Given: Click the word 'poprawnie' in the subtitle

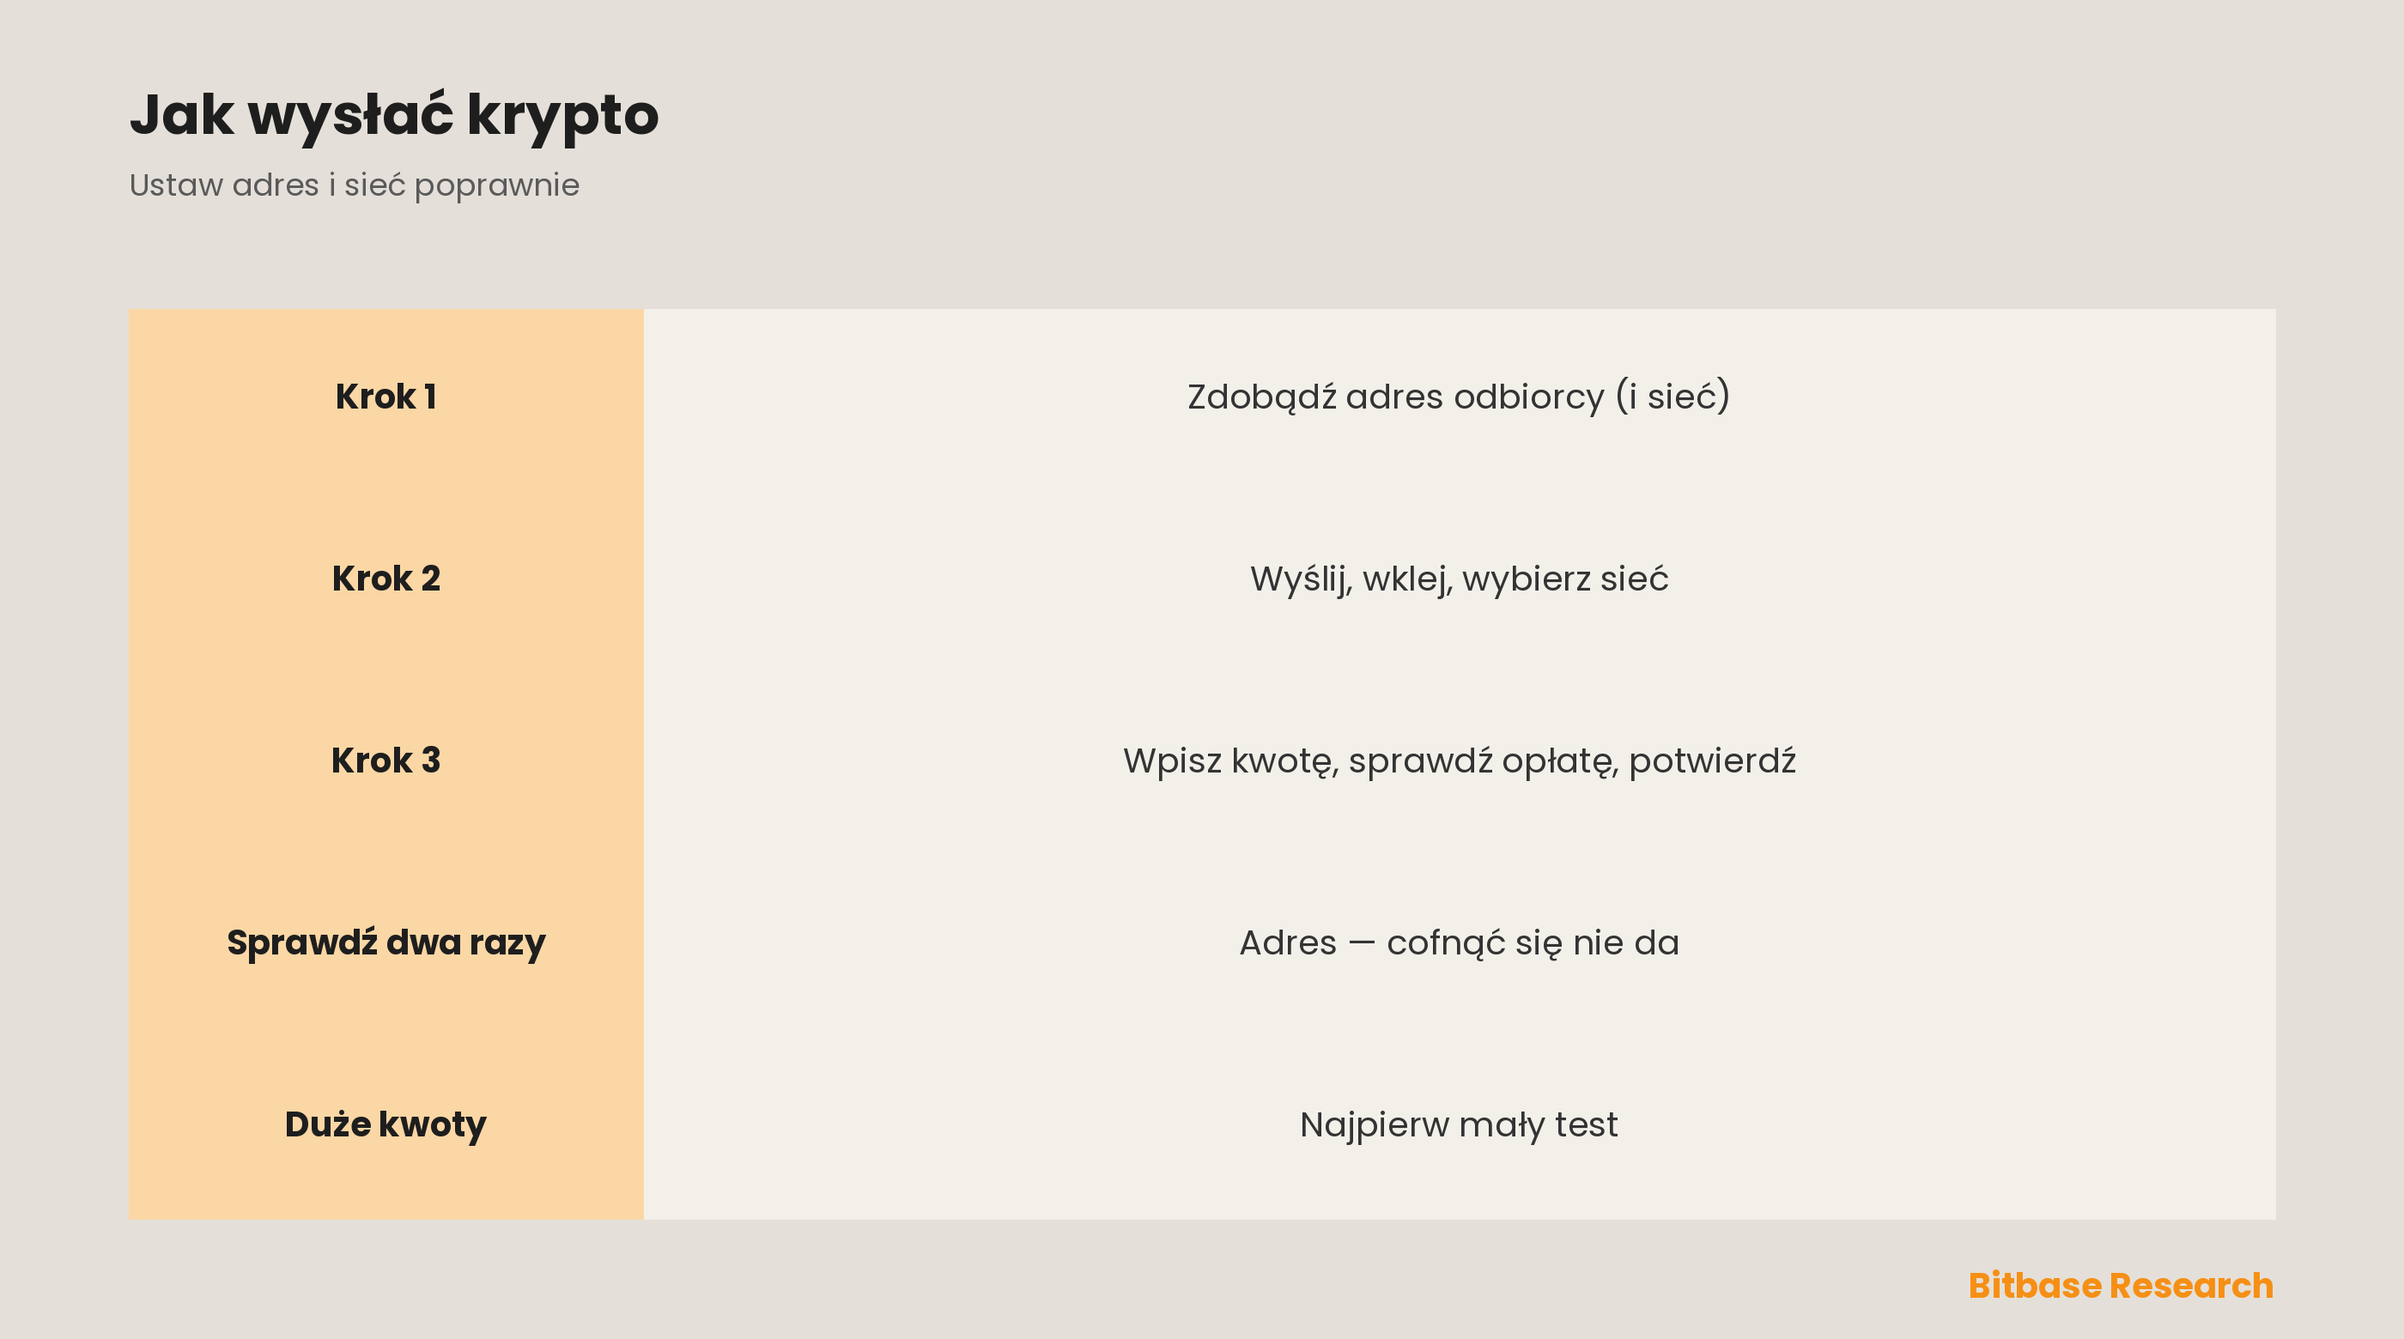Looking at the screenshot, I should coord(496,186).
